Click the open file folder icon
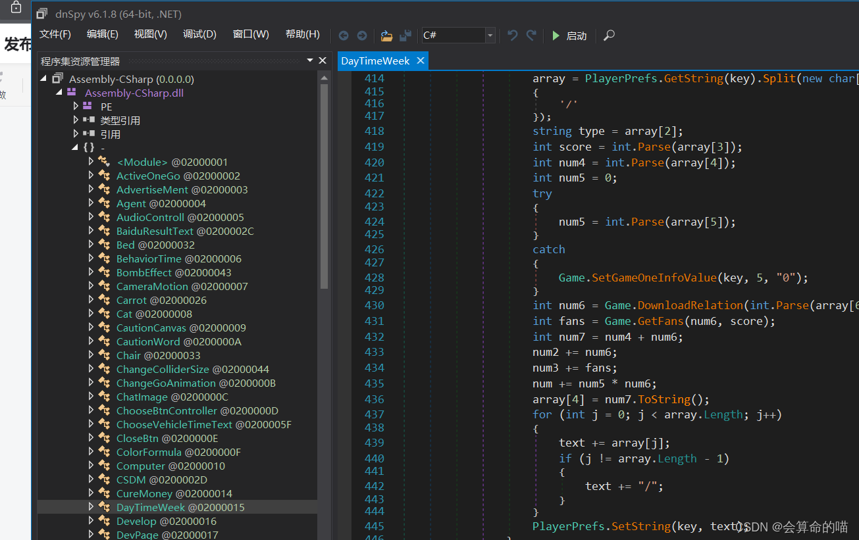859x540 pixels. tap(386, 36)
